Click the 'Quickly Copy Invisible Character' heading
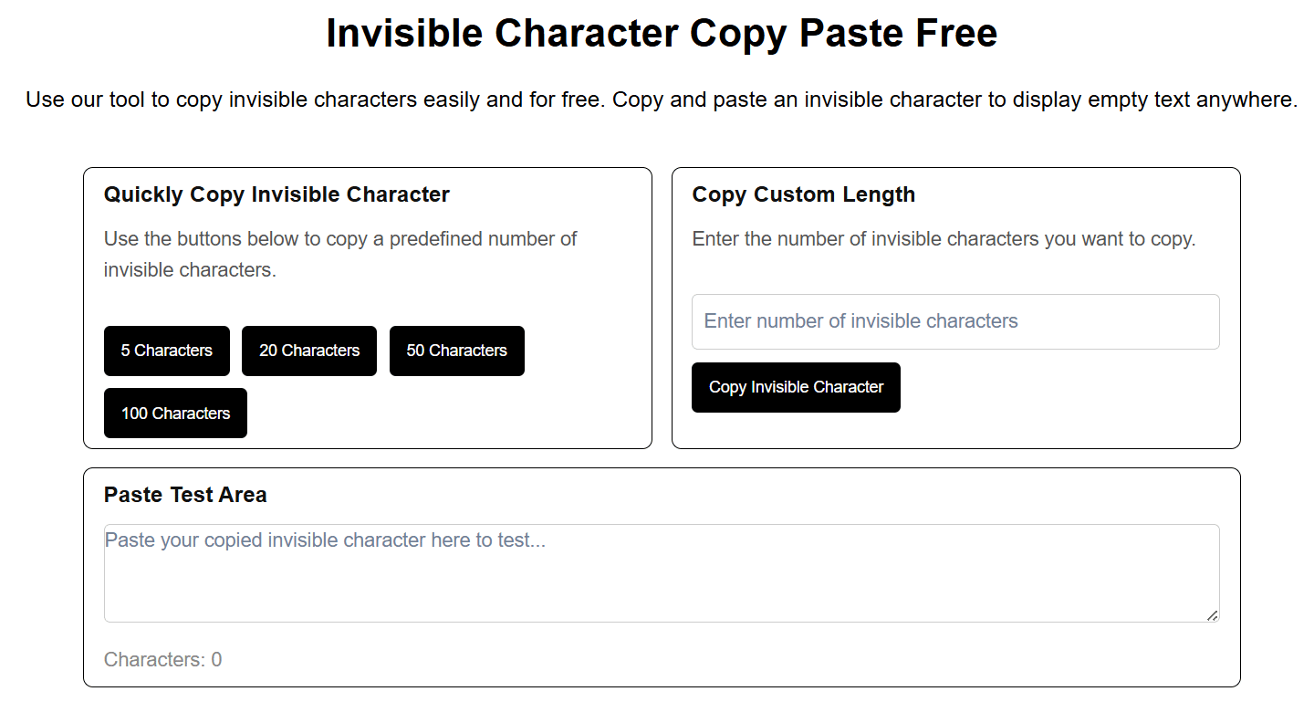Viewport: 1314px width, 702px height. point(276,194)
